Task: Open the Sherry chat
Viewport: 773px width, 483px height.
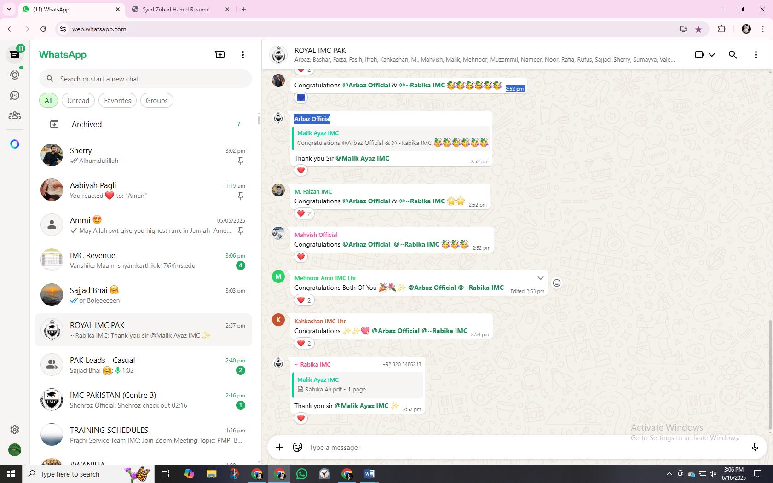Action: [144, 155]
